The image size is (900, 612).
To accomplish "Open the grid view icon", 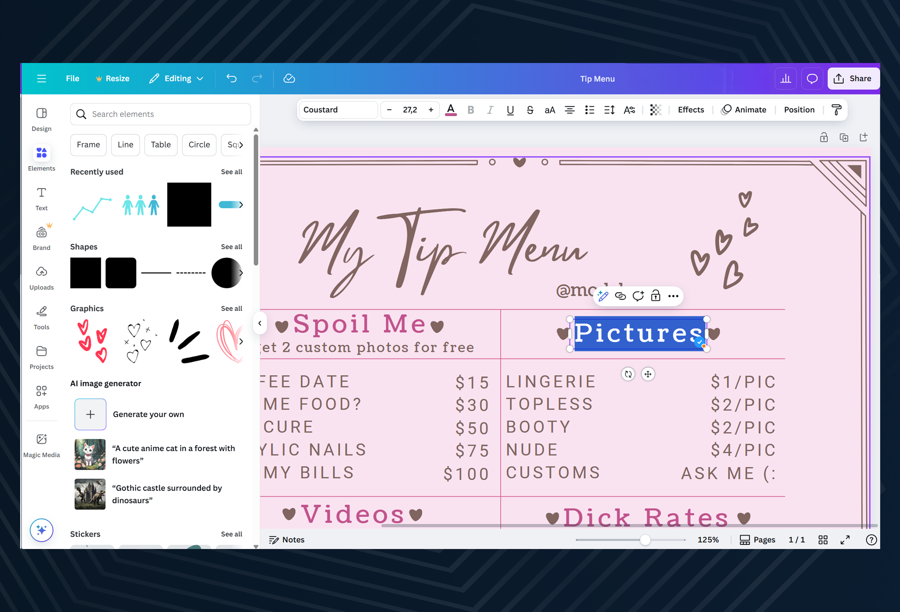I will (x=823, y=540).
